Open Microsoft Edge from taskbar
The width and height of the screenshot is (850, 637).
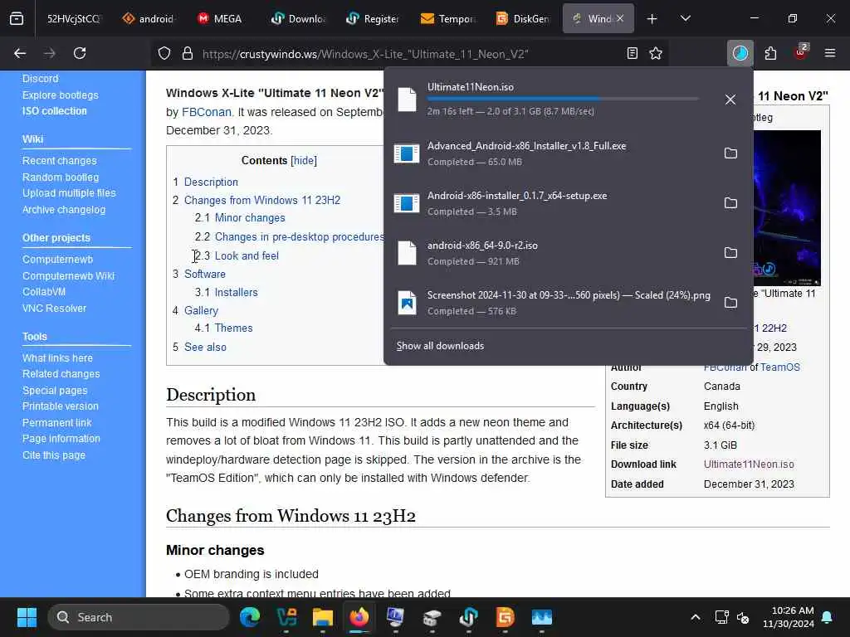[x=250, y=617]
